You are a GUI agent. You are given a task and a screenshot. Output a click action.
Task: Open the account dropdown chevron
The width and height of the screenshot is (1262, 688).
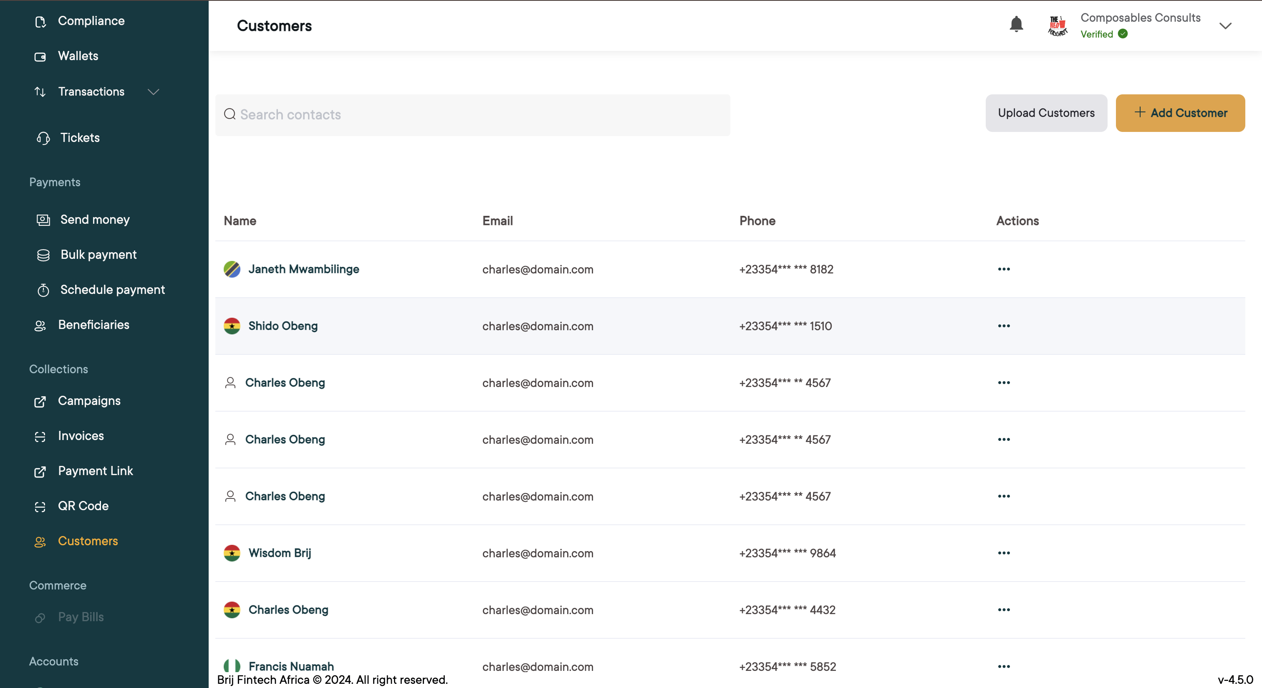tap(1225, 26)
